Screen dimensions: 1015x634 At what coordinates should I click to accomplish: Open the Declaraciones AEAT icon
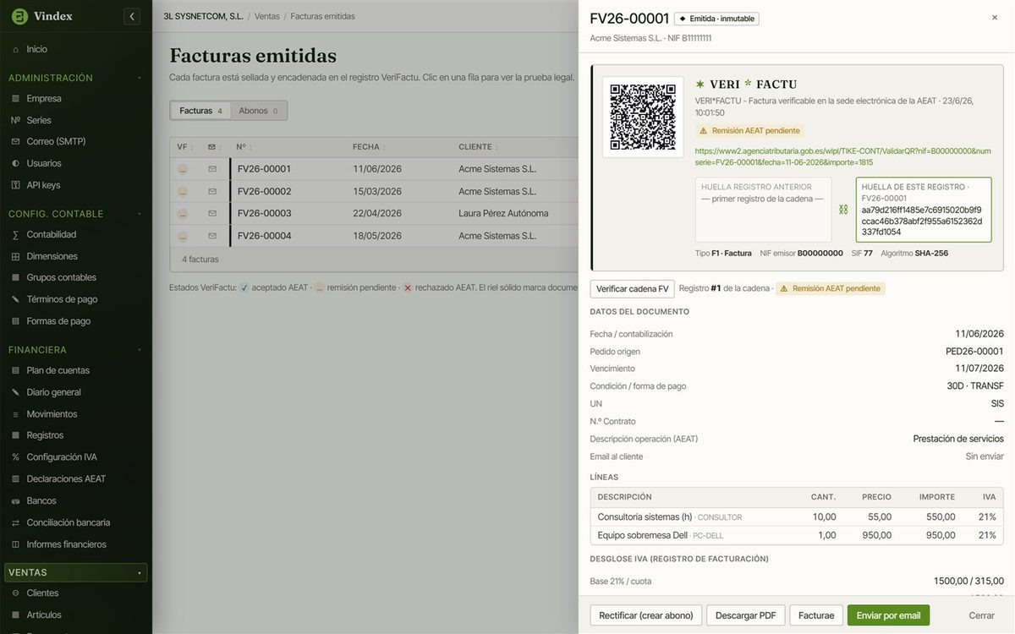pos(15,479)
